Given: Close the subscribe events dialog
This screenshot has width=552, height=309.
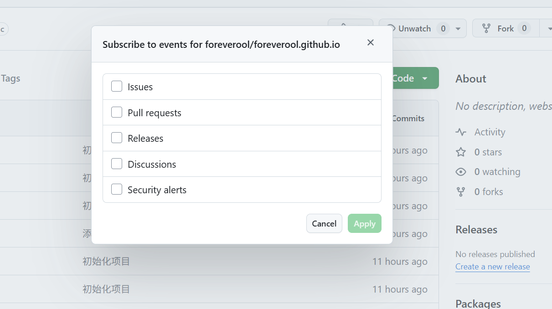Looking at the screenshot, I should [x=371, y=42].
